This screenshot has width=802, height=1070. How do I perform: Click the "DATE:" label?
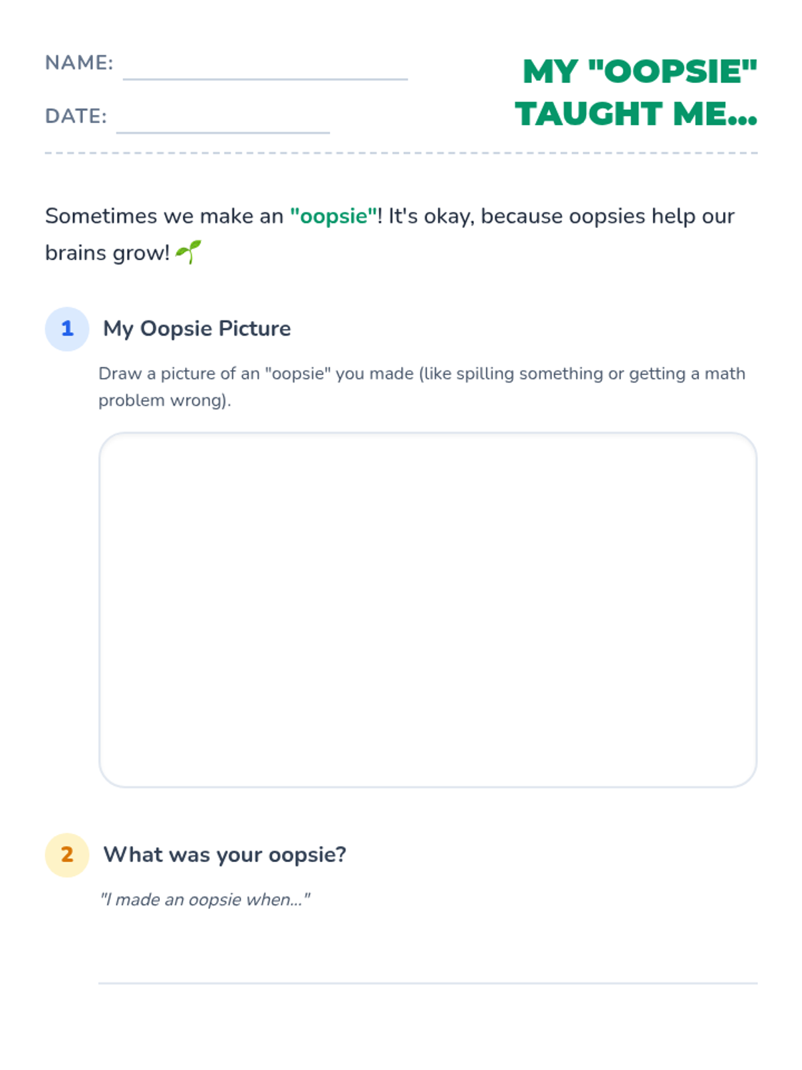(x=76, y=116)
